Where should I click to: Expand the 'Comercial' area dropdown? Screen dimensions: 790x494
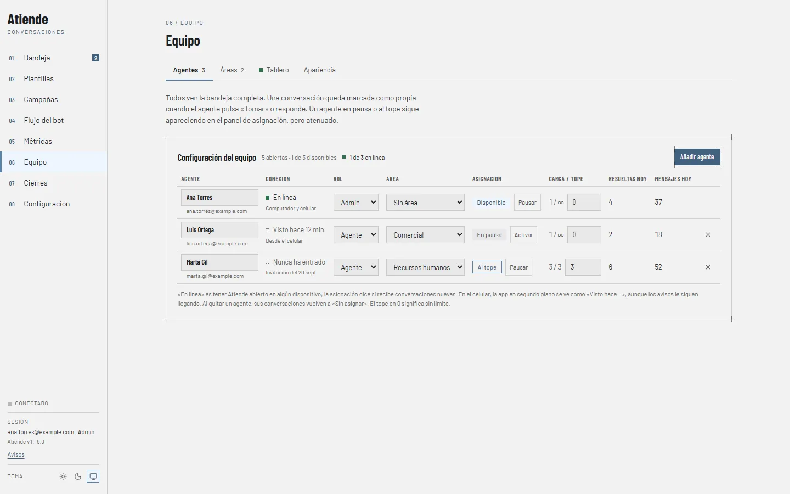(x=425, y=235)
